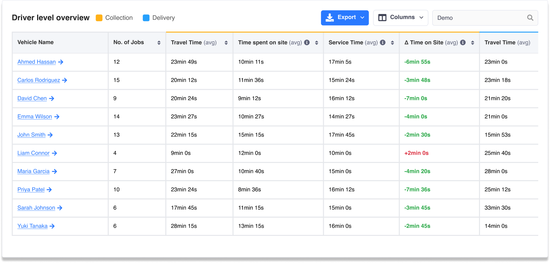Click the red +2min 0s value
Image resolution: width=550 pixels, height=263 pixels.
coord(416,153)
